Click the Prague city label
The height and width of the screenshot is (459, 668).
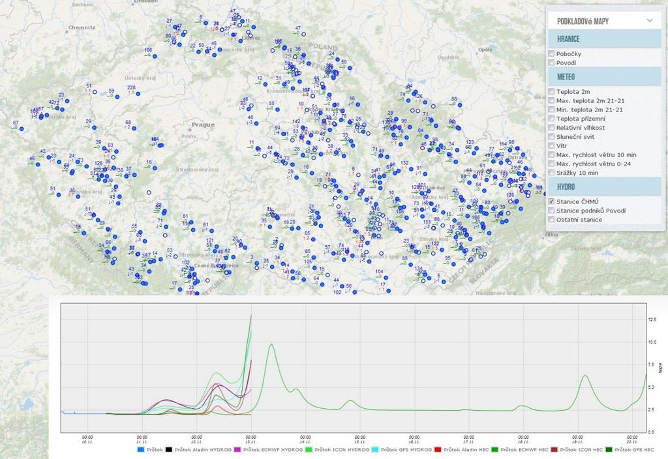point(204,125)
